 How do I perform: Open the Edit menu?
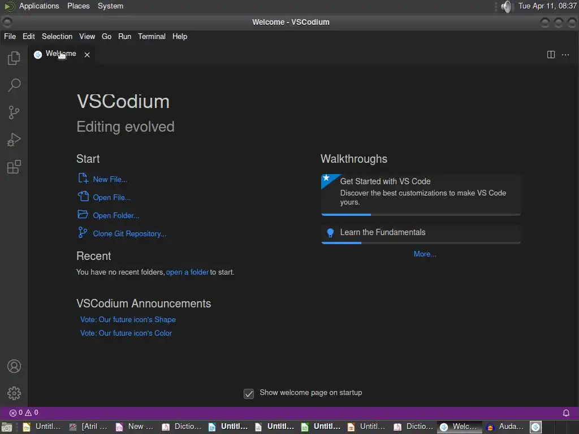[29, 37]
